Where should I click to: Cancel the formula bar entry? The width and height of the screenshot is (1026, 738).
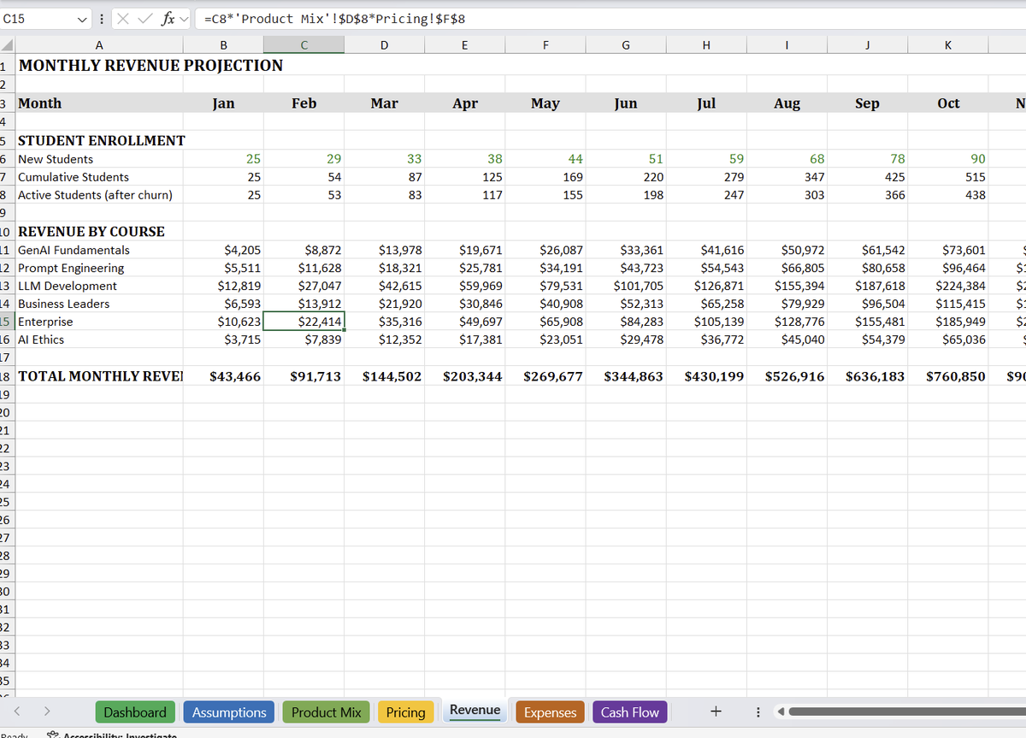(122, 18)
